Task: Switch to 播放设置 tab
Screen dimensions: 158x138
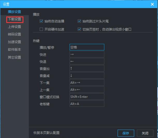Action: (x=14, y=12)
